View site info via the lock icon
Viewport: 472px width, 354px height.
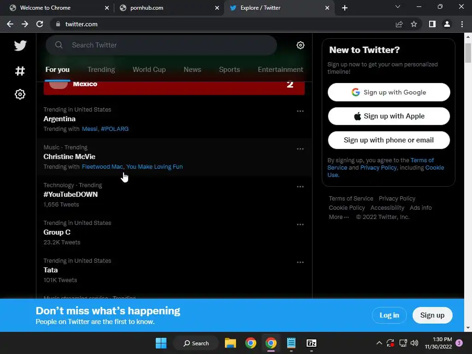[58, 24]
